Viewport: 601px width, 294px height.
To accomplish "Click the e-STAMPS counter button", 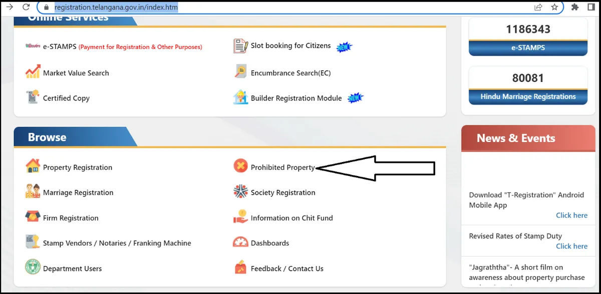I will click(528, 48).
